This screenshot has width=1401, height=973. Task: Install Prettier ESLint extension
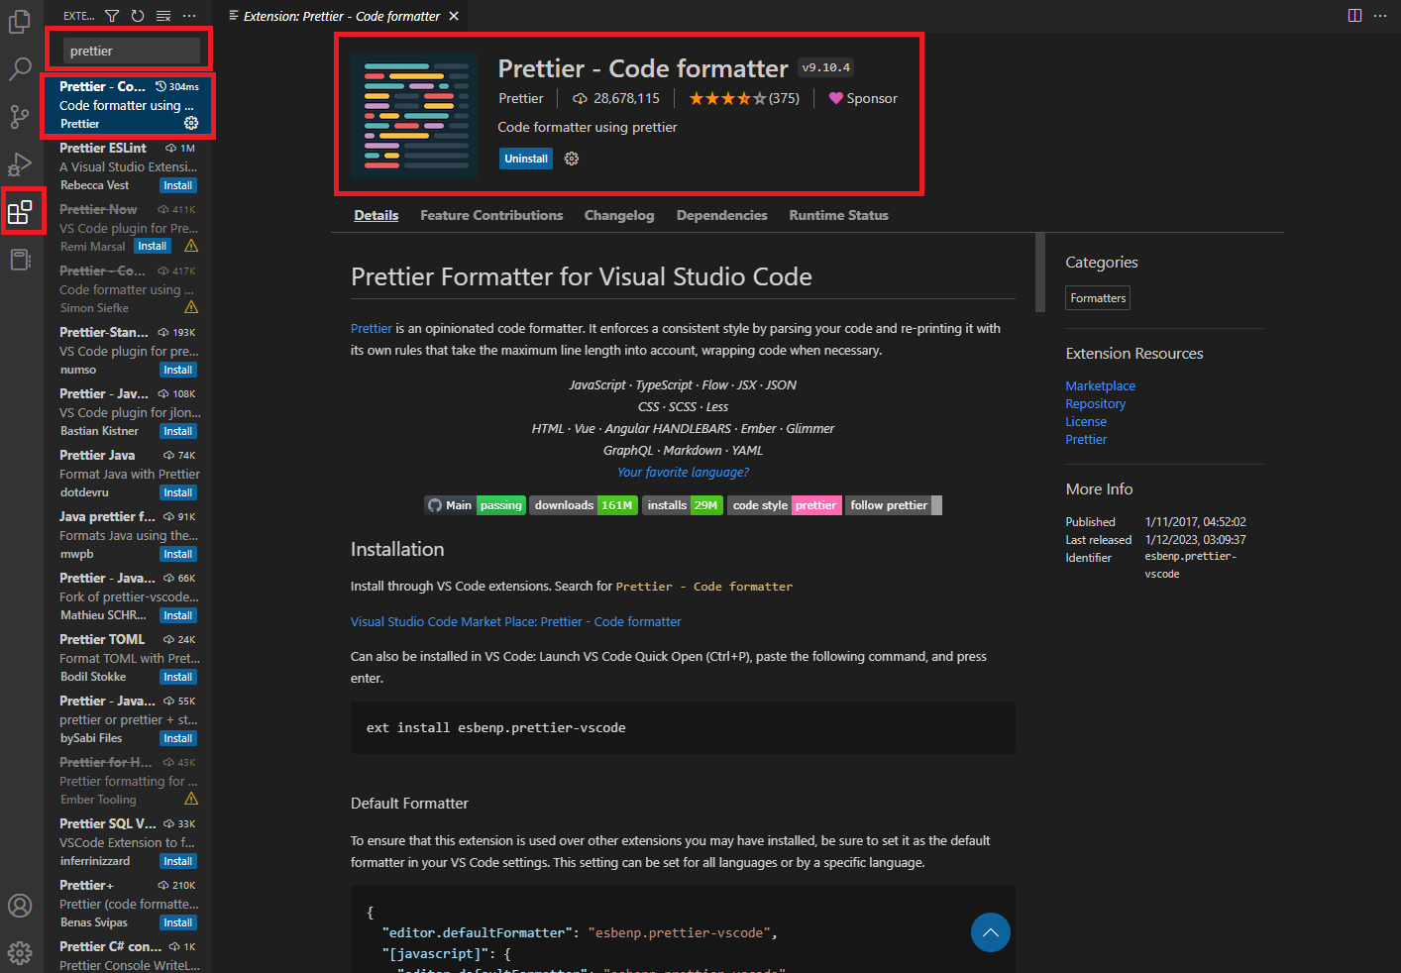(178, 185)
